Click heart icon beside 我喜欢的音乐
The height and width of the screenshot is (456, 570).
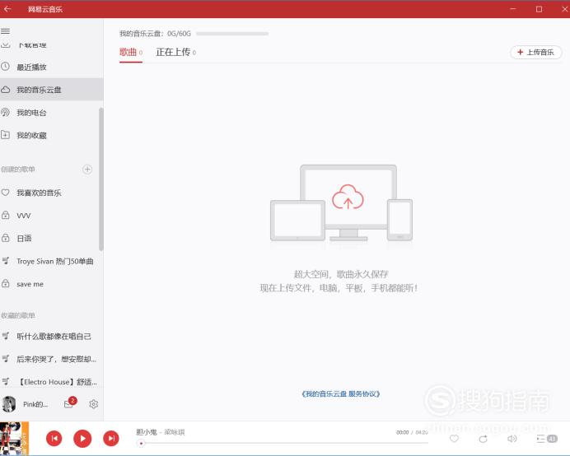[5, 193]
